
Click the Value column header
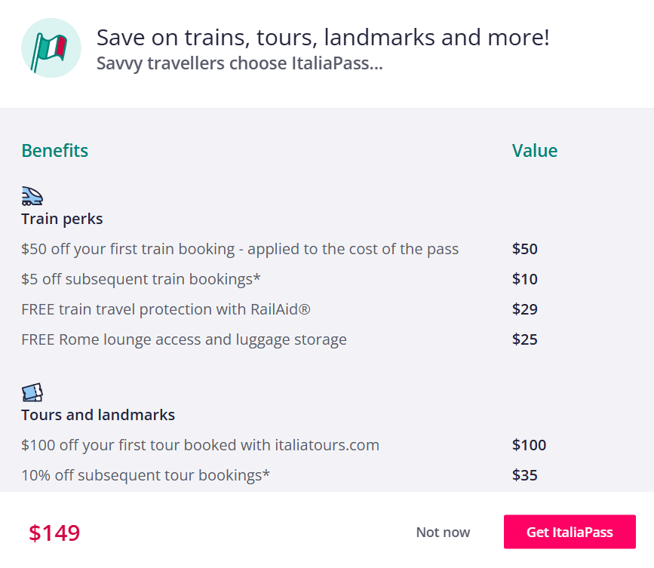[x=535, y=151]
